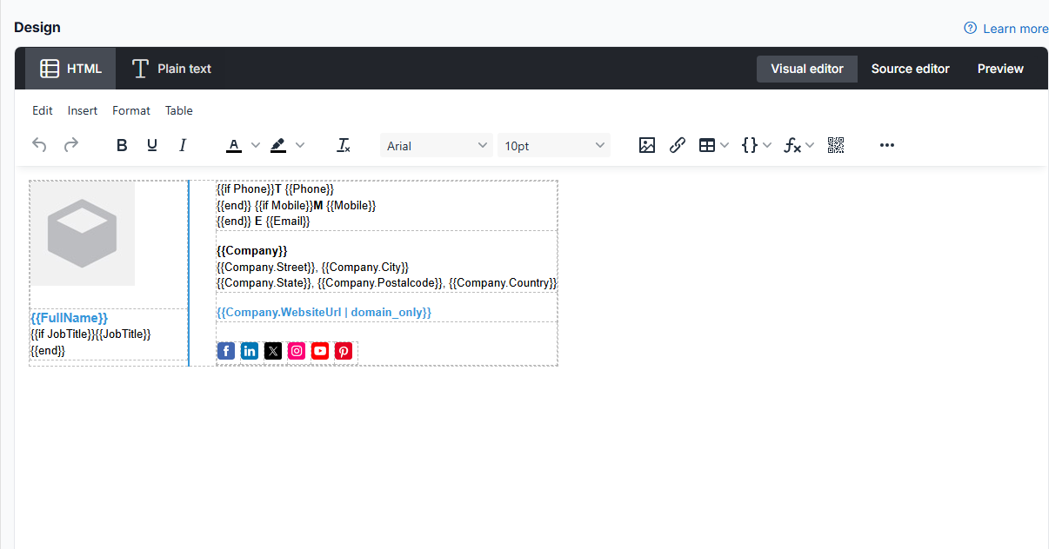This screenshot has width=1062, height=549.
Task: Switch to Source editor view
Action: point(911,69)
